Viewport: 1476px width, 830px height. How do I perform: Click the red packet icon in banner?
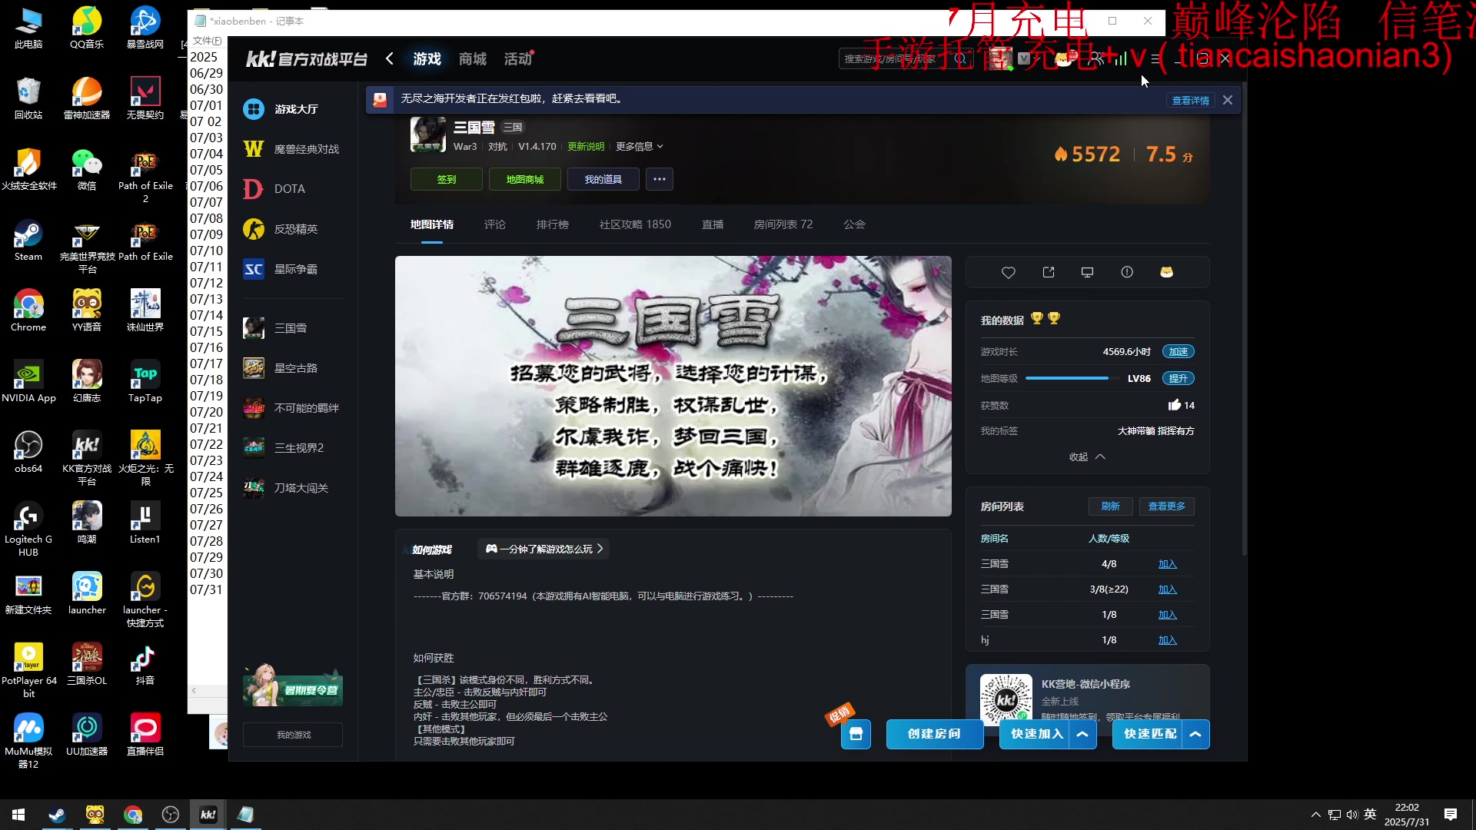(x=380, y=99)
